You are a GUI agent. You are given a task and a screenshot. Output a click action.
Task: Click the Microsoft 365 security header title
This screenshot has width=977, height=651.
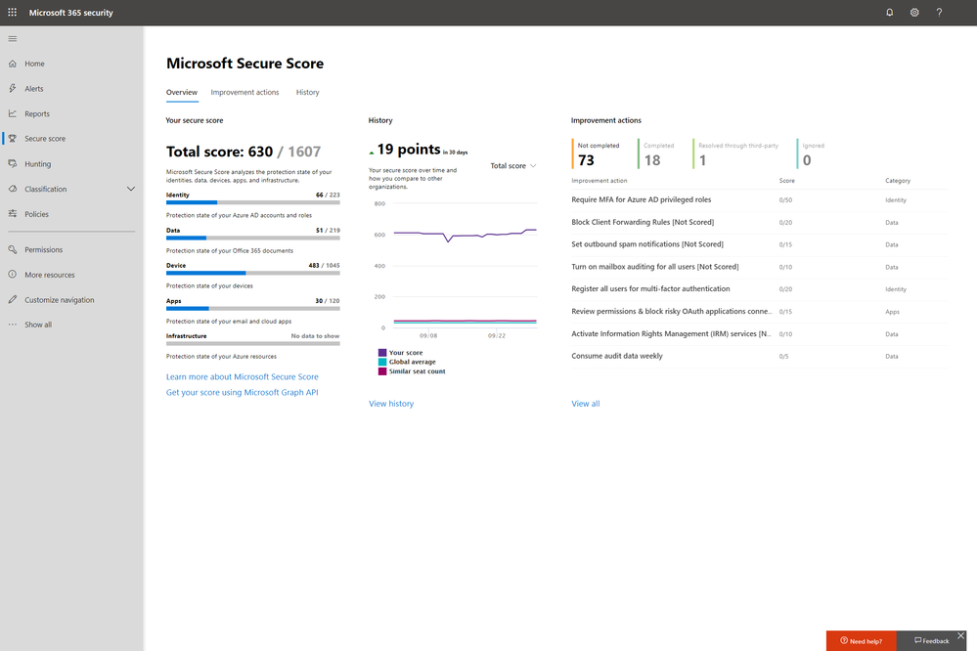(71, 13)
